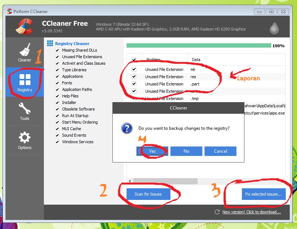Click Fix selected issues button

[x=264, y=194]
